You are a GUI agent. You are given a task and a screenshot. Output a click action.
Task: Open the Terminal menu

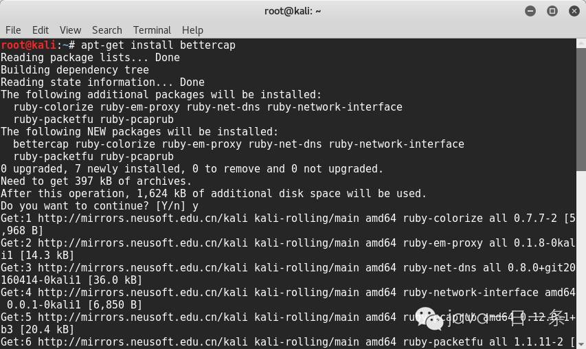152,30
